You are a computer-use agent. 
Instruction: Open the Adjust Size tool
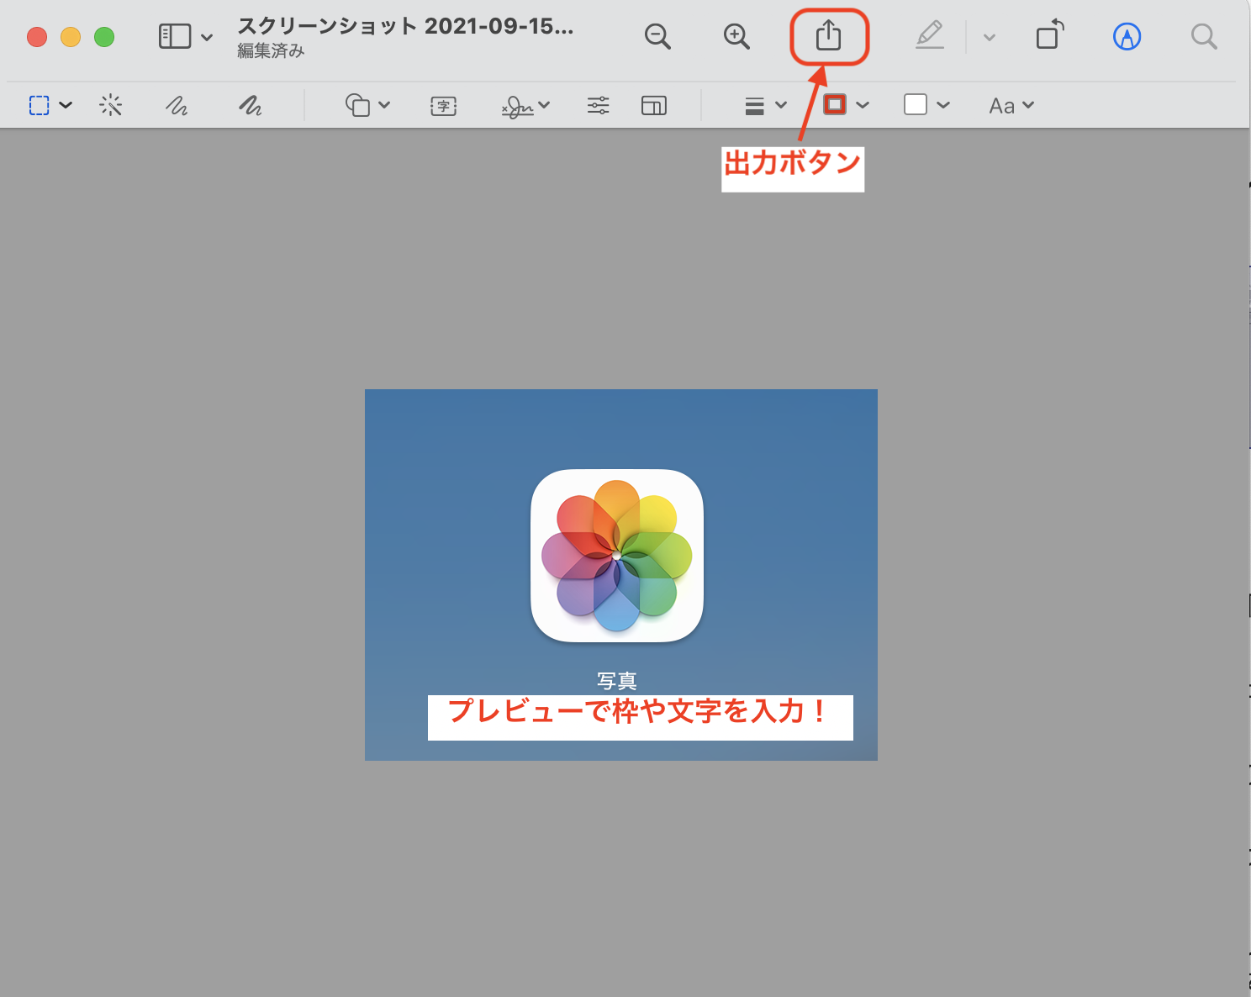click(x=654, y=105)
